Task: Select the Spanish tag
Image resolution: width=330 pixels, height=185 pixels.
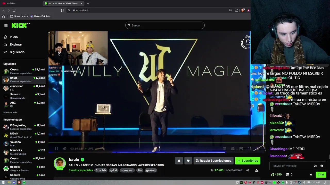Action: click(x=101, y=170)
